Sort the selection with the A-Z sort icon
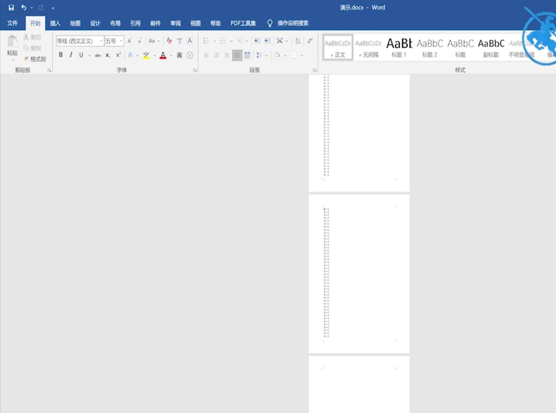 (297, 41)
